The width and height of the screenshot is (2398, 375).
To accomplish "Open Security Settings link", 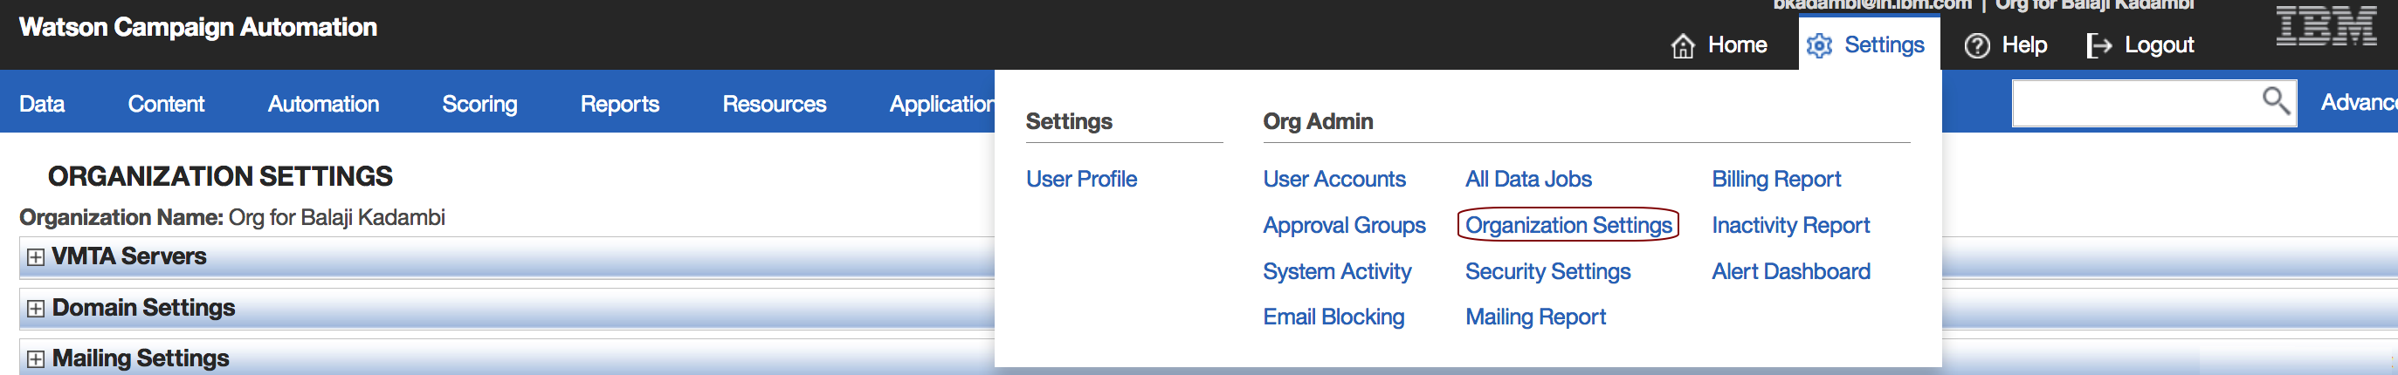I will pyautogui.click(x=1548, y=272).
